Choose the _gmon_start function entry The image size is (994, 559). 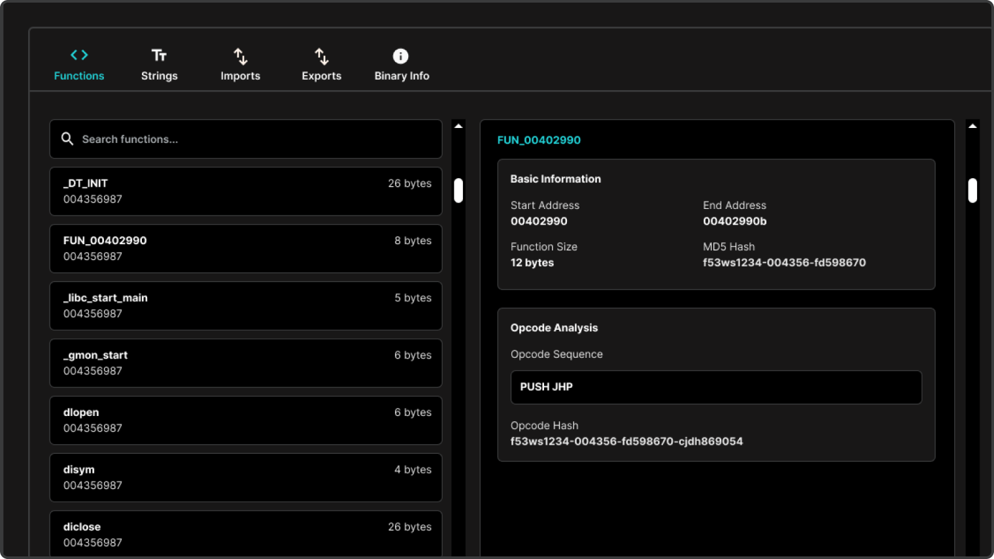pyautogui.click(x=245, y=363)
